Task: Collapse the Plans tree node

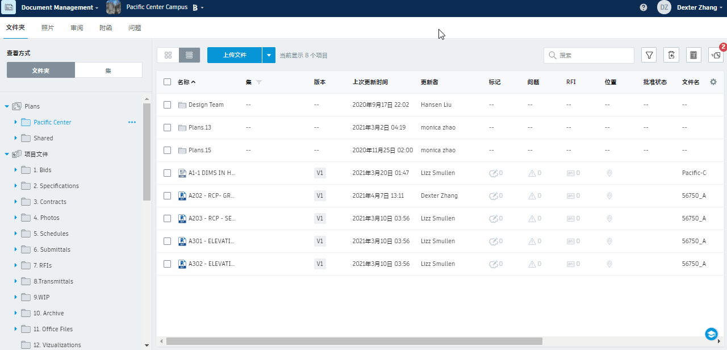Action: [7, 106]
